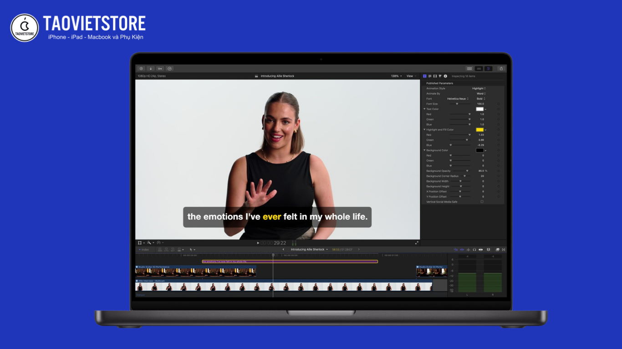Select the Allie Interview Multicam clip
Screen dimensions: 622x349
(x=284, y=285)
